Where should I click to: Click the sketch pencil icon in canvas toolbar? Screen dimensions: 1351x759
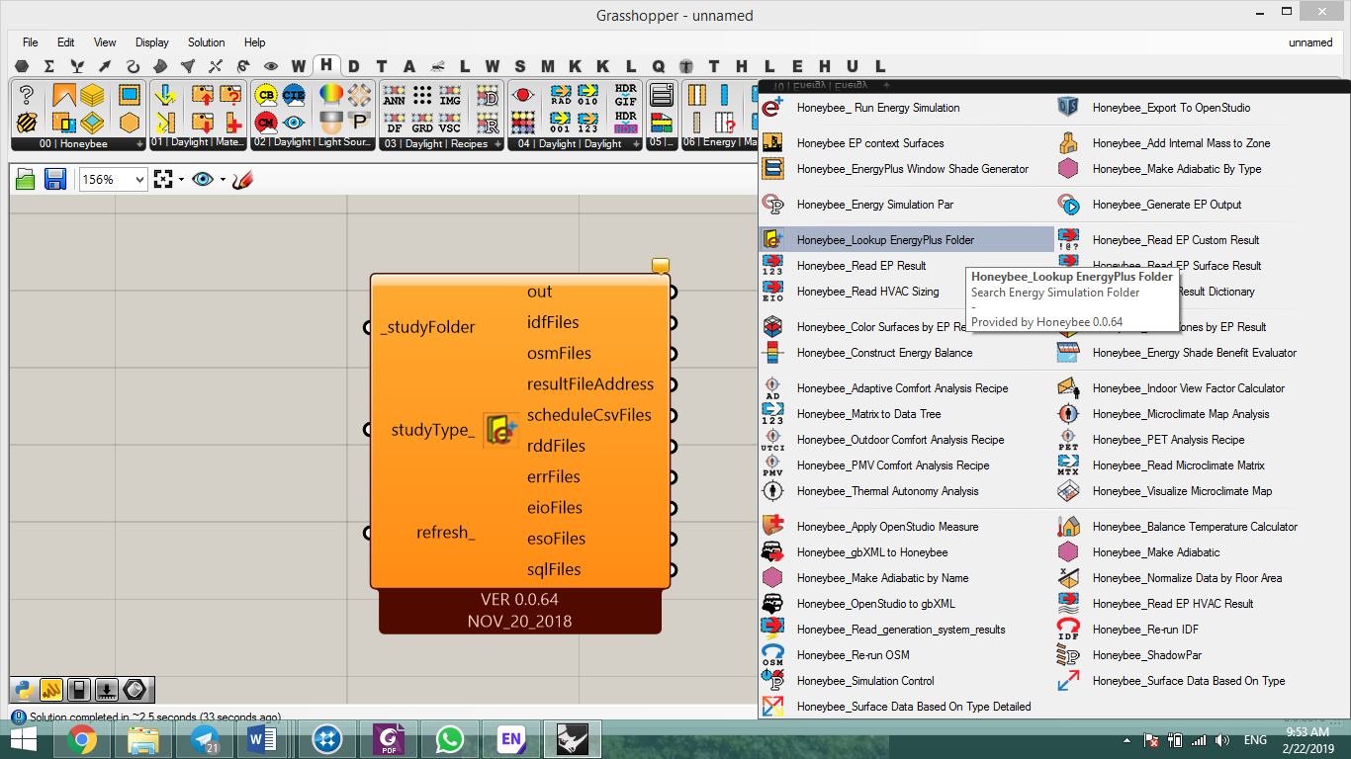pos(243,179)
